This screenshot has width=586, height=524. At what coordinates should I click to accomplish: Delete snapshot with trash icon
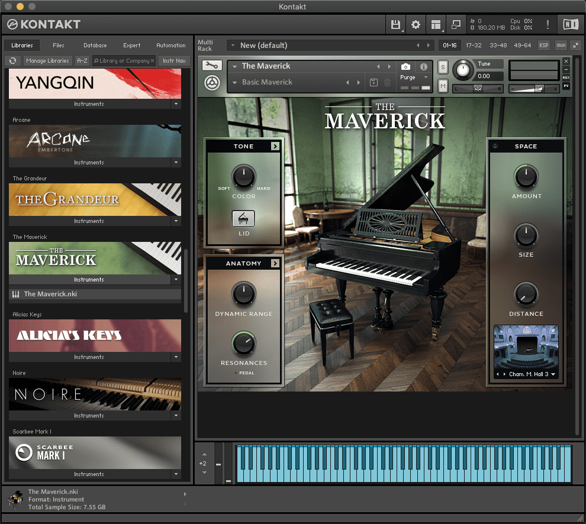click(x=388, y=83)
